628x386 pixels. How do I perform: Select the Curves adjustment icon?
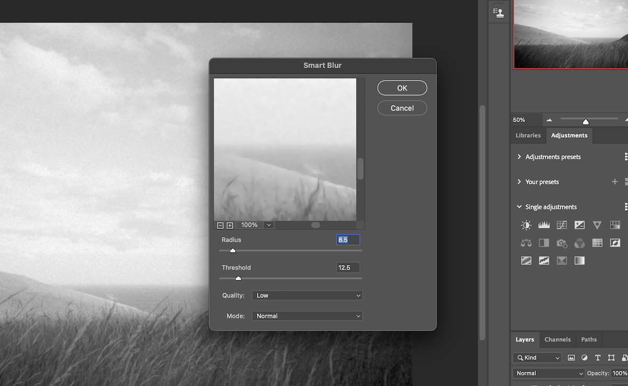(x=562, y=225)
